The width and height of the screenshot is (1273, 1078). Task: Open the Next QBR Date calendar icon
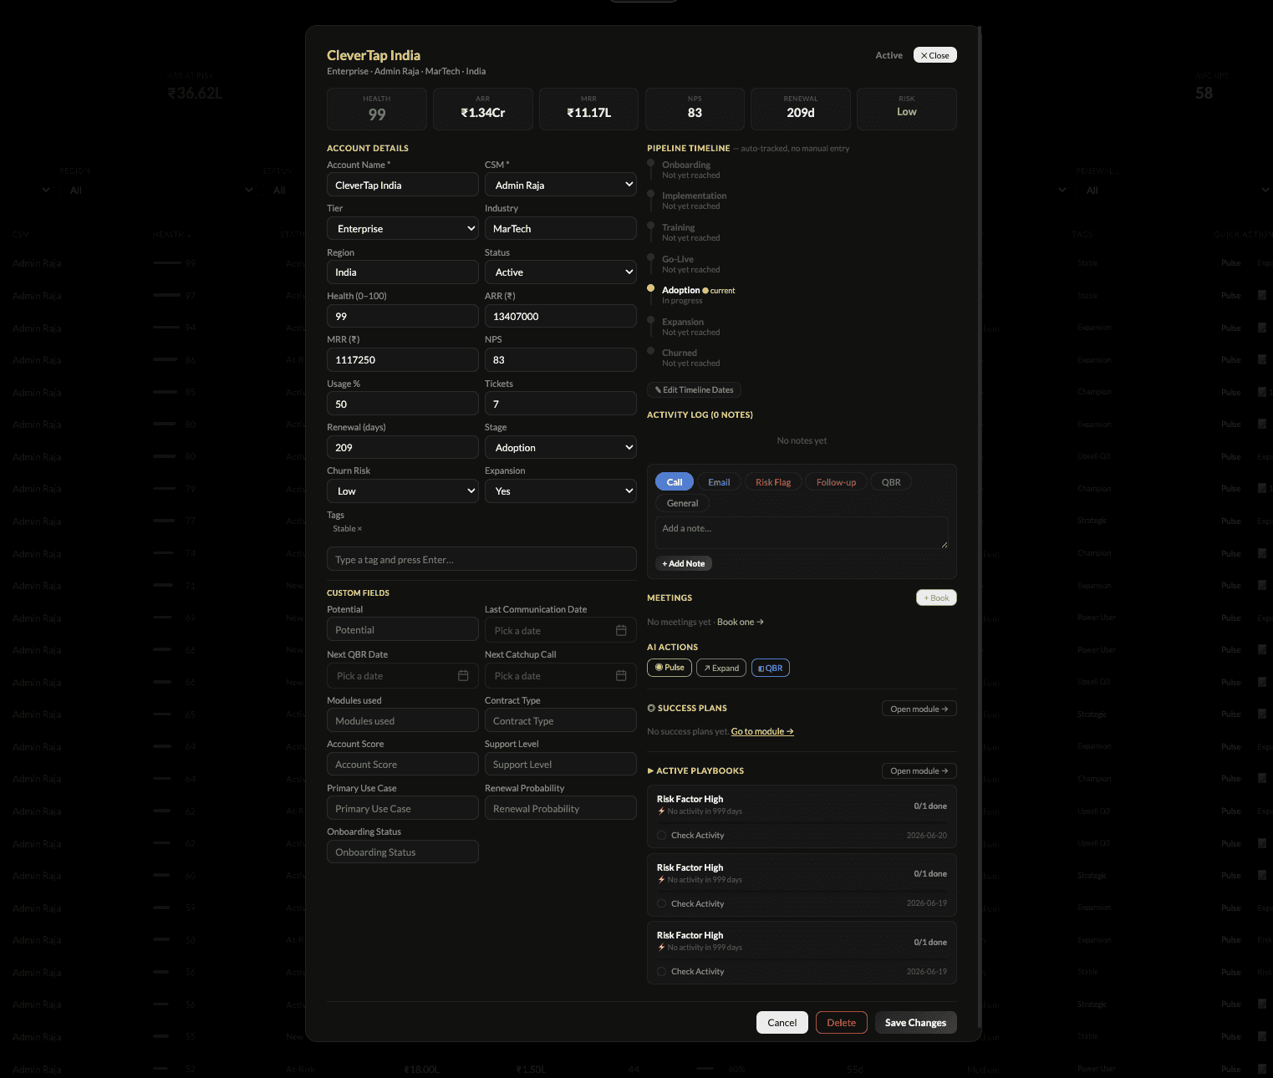pyautogui.click(x=463, y=675)
